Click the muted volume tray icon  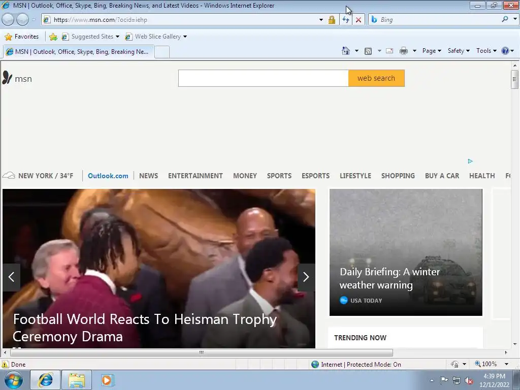click(469, 380)
